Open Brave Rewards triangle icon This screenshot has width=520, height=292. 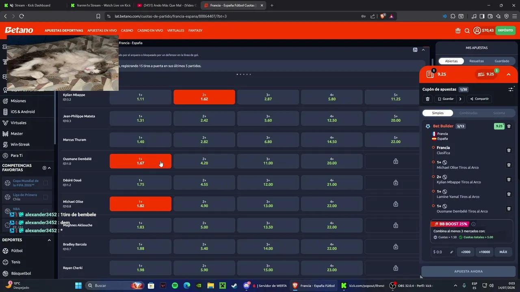click(x=391, y=16)
